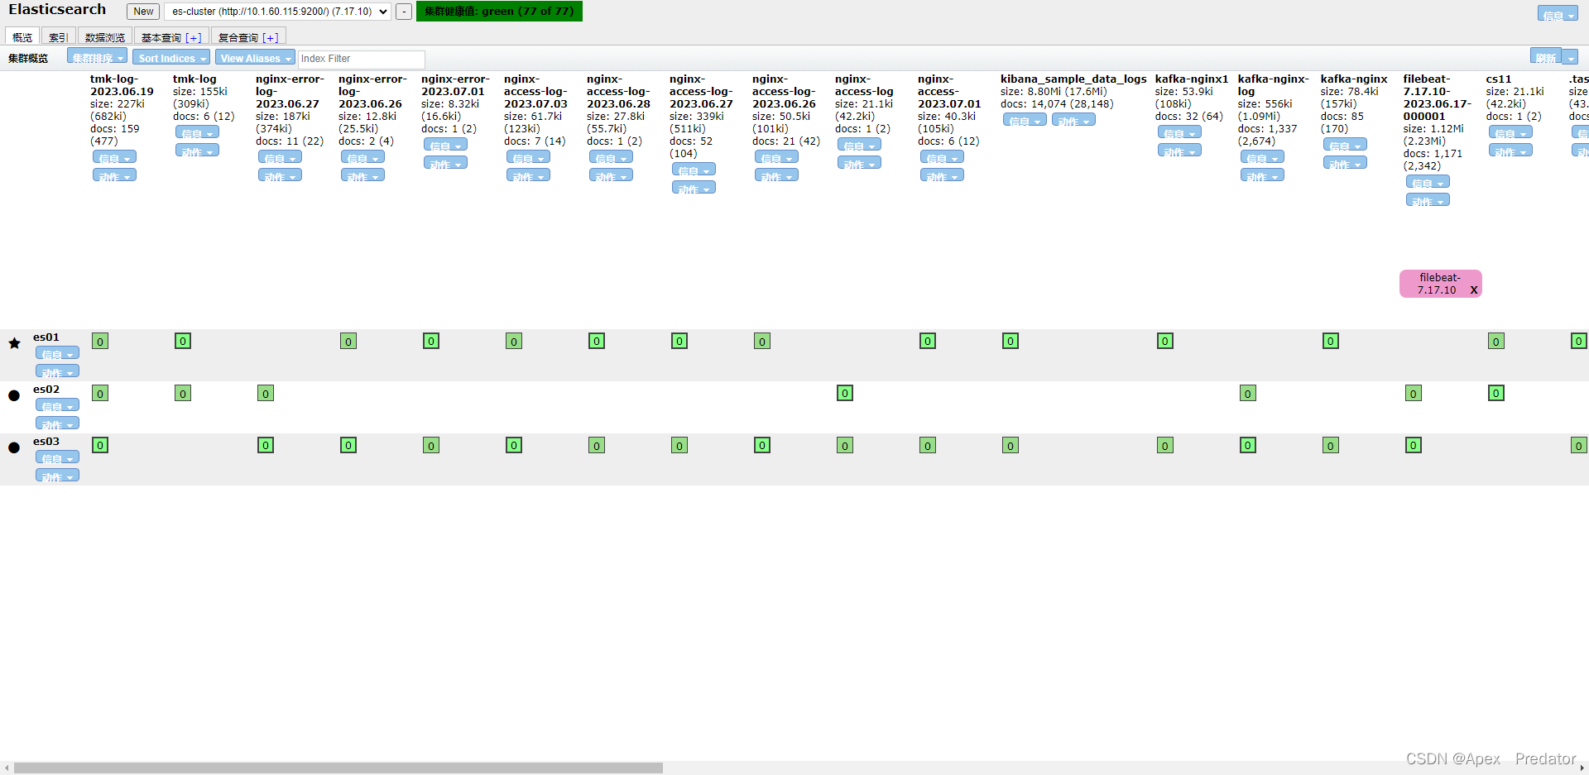Select shard 0 of nginx-error-log-2023.06.27 on es02
Image resolution: width=1589 pixels, height=775 pixels.
tap(266, 393)
